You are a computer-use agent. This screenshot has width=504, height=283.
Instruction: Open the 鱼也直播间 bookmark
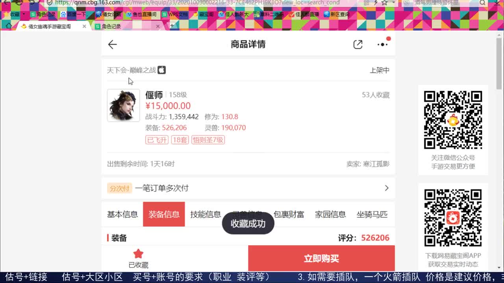(141, 15)
